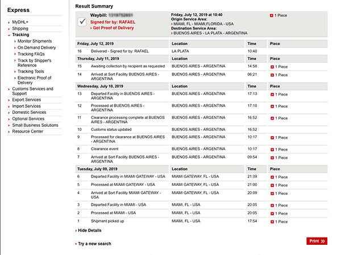This screenshot has width=341, height=255.
Task: Open Track by Shipper's Reference
Action: click(34, 63)
